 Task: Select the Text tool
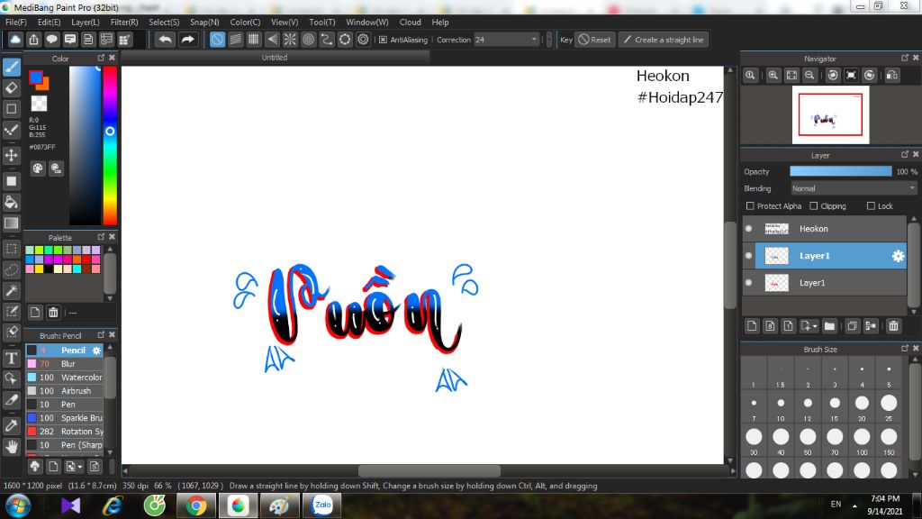tap(11, 358)
